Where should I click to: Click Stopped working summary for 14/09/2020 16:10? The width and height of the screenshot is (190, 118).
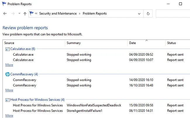click(x=79, y=80)
